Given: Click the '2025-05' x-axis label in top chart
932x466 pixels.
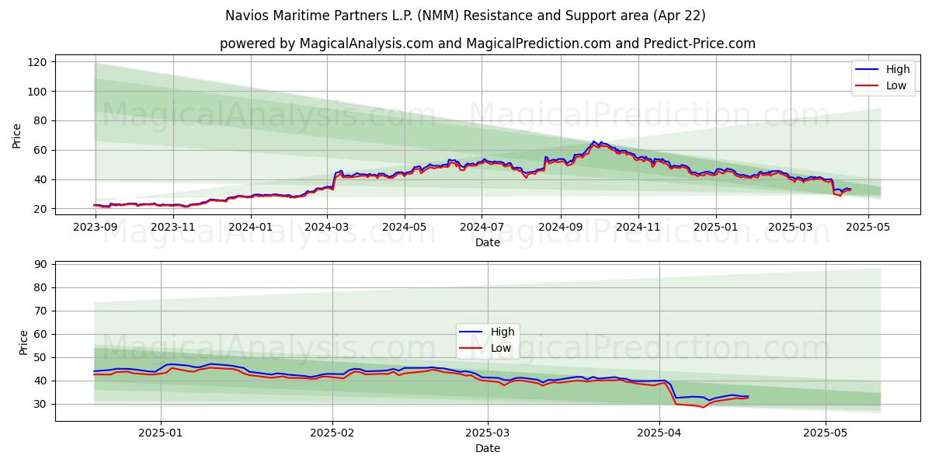Looking at the screenshot, I should [x=868, y=227].
